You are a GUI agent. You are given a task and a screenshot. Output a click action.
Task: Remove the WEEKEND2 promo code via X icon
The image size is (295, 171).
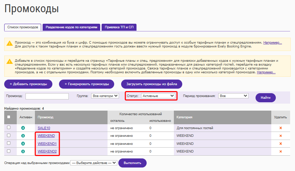pos(281,151)
